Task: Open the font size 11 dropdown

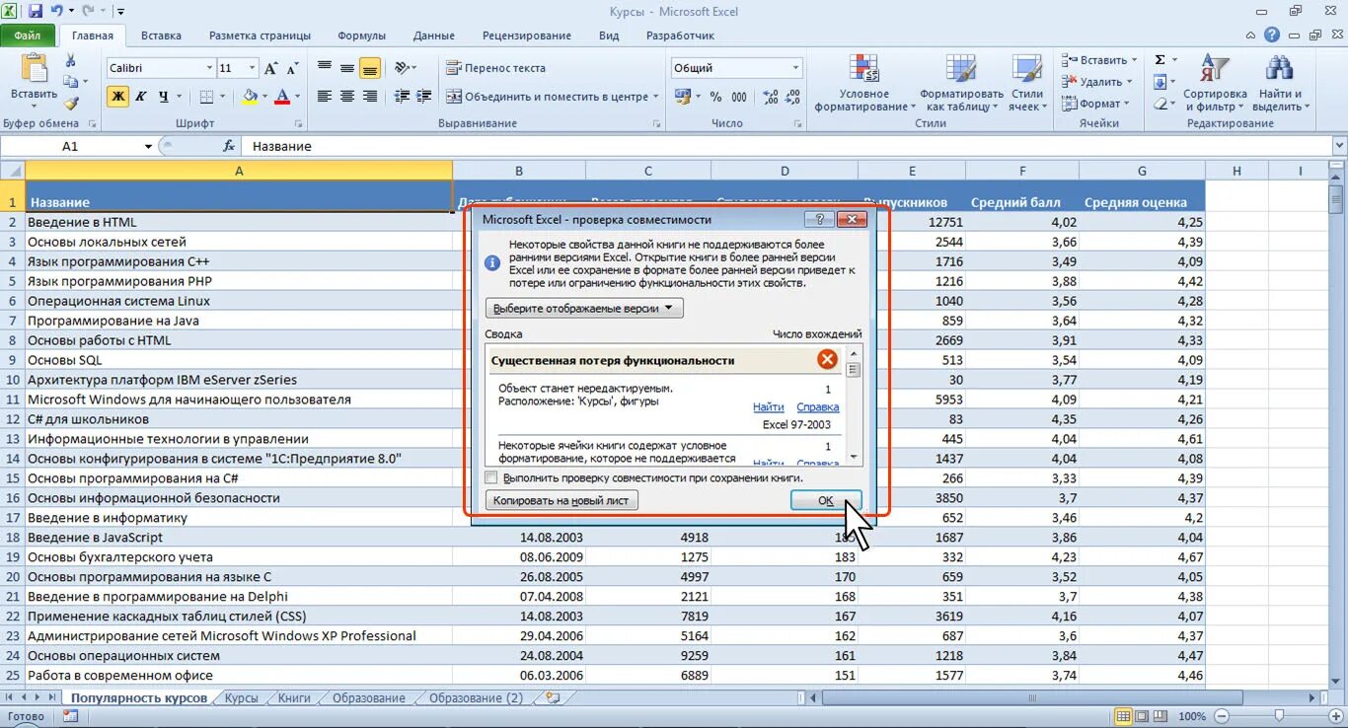Action: point(253,68)
